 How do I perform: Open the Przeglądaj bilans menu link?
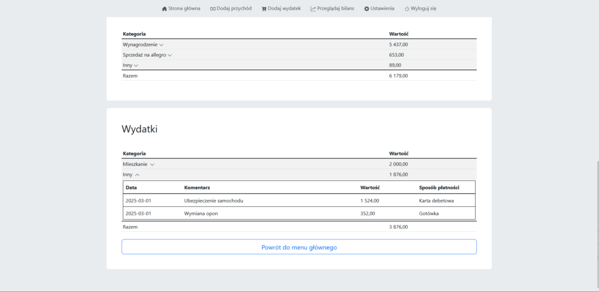coord(336,9)
